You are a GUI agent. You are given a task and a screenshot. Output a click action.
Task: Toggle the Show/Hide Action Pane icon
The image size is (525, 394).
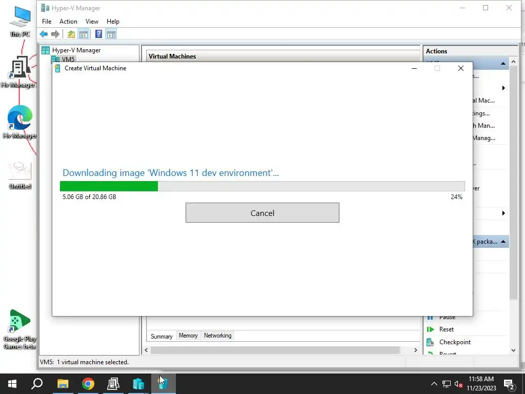(111, 34)
